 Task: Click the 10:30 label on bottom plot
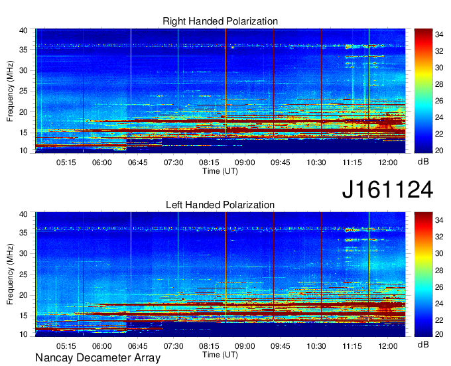pyautogui.click(x=316, y=346)
